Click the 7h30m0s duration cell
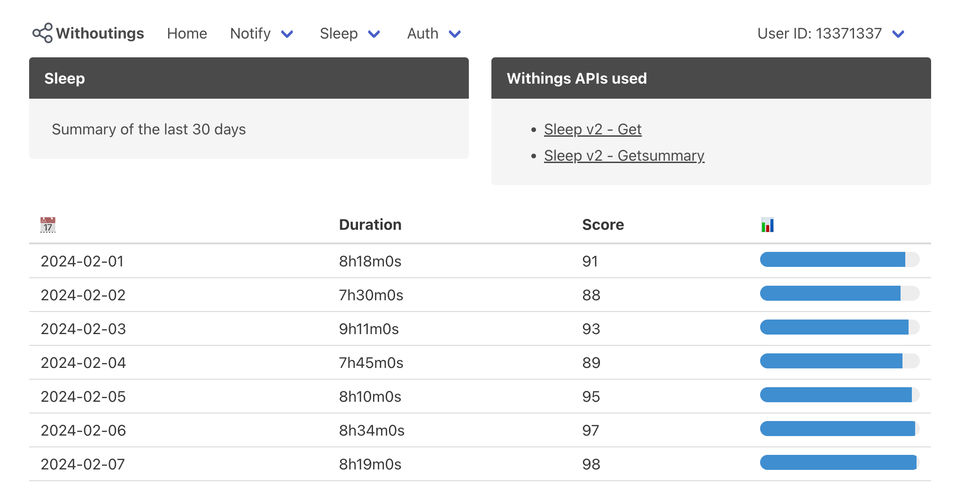The height and width of the screenshot is (484, 964). 371,295
